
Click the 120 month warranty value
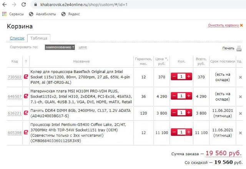(143, 113)
